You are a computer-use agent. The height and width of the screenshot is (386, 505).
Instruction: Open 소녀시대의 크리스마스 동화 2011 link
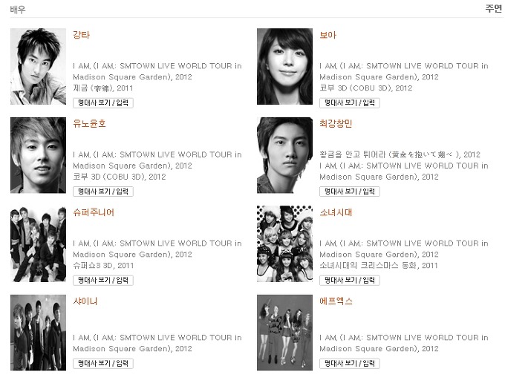click(x=379, y=266)
